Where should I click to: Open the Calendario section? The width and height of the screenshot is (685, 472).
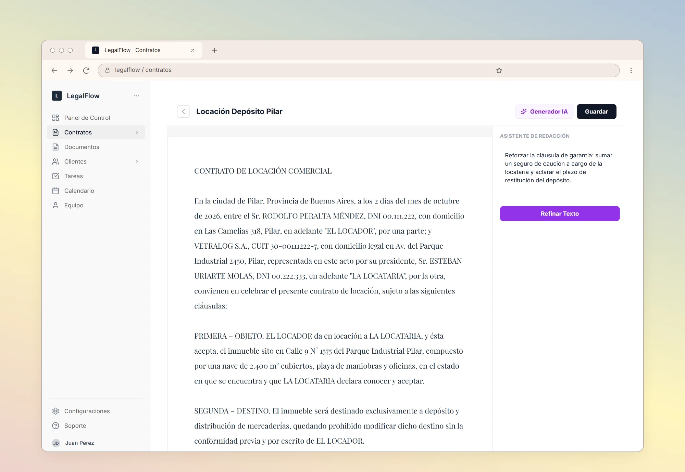(x=96, y=191)
